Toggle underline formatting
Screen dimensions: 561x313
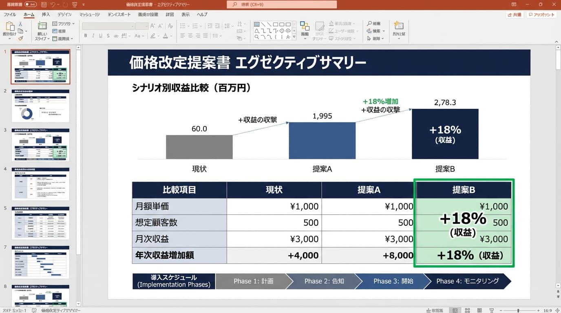tap(101, 36)
